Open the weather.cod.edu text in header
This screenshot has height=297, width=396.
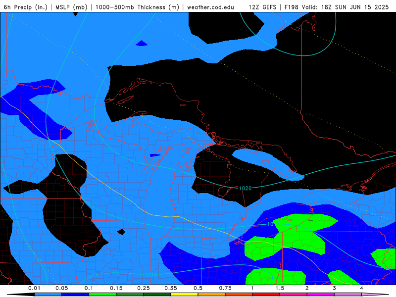point(210,7)
